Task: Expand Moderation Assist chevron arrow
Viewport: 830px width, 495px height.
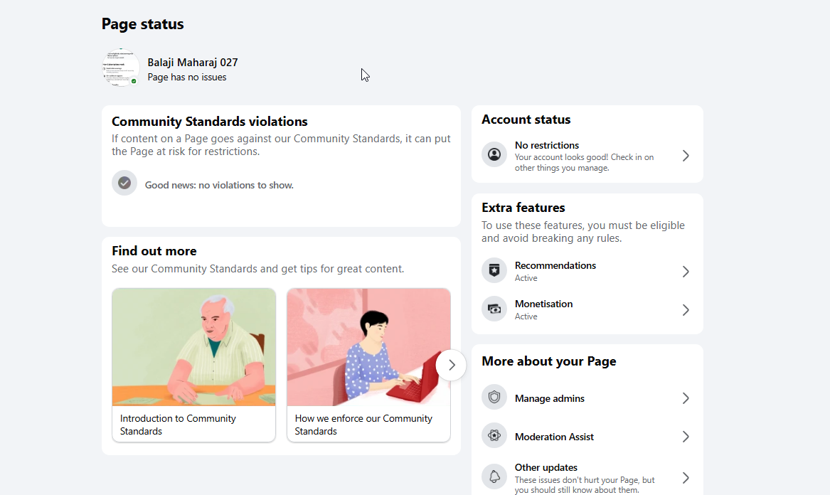Action: [x=686, y=437]
